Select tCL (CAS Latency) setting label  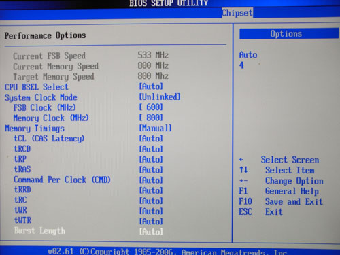pos(49,139)
